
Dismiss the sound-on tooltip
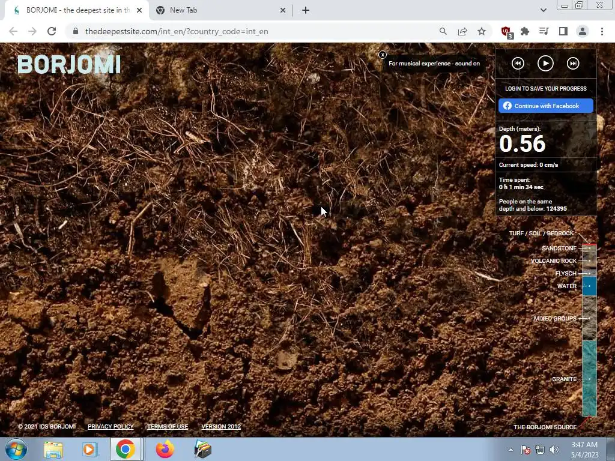coord(383,55)
